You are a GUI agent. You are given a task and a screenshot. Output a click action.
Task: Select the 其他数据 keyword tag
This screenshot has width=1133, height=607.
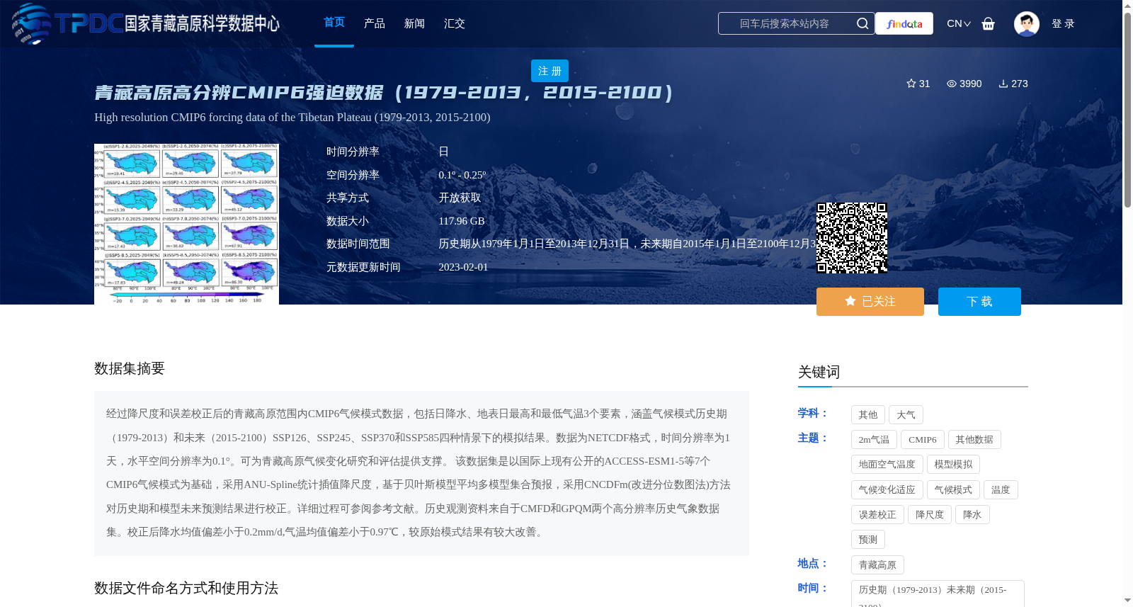point(974,440)
